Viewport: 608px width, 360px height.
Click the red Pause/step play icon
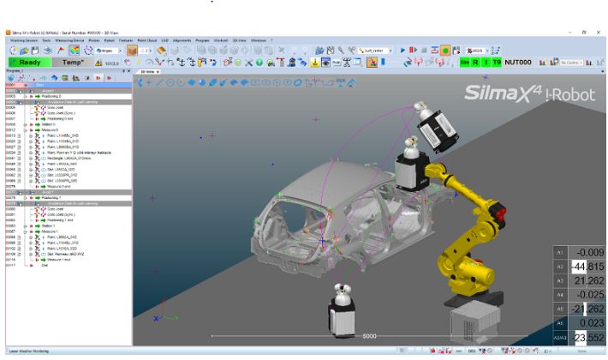pyautogui.click(x=413, y=51)
